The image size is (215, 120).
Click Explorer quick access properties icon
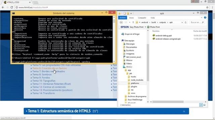pos(125,13)
